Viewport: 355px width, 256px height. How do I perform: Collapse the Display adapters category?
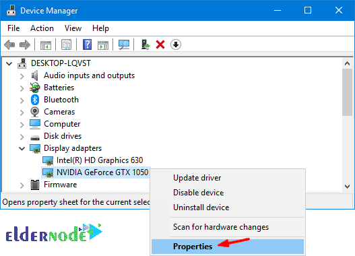coord(22,149)
